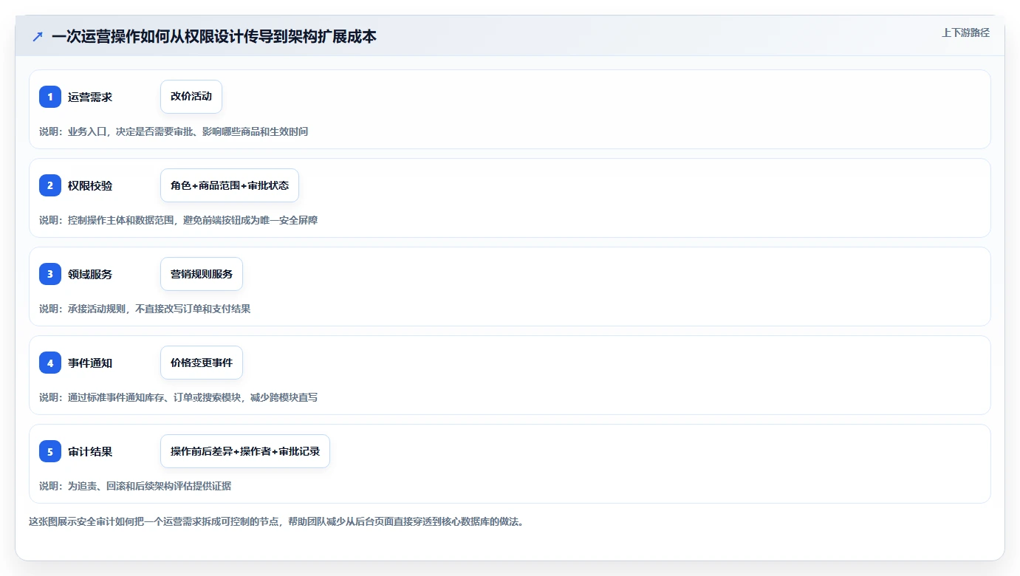Click the step 2 number badge
The image size is (1020, 576).
[x=50, y=185]
